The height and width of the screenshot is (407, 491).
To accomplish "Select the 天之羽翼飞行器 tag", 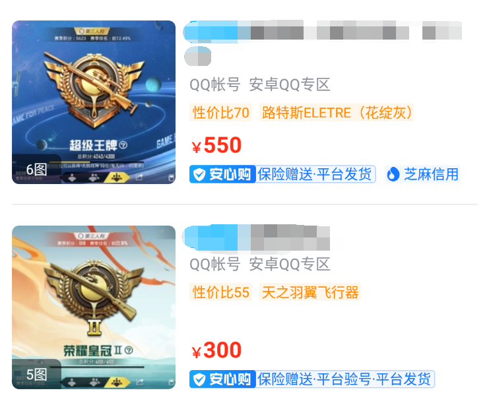I will pyautogui.click(x=310, y=292).
